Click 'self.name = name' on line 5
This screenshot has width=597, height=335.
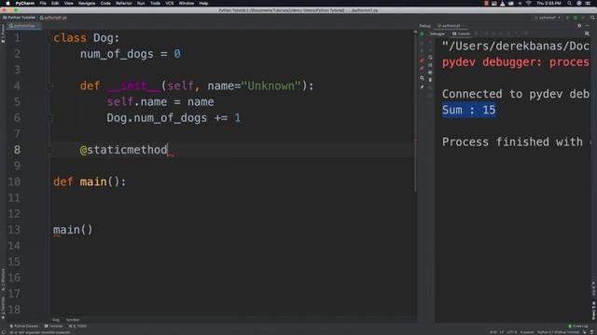click(160, 101)
